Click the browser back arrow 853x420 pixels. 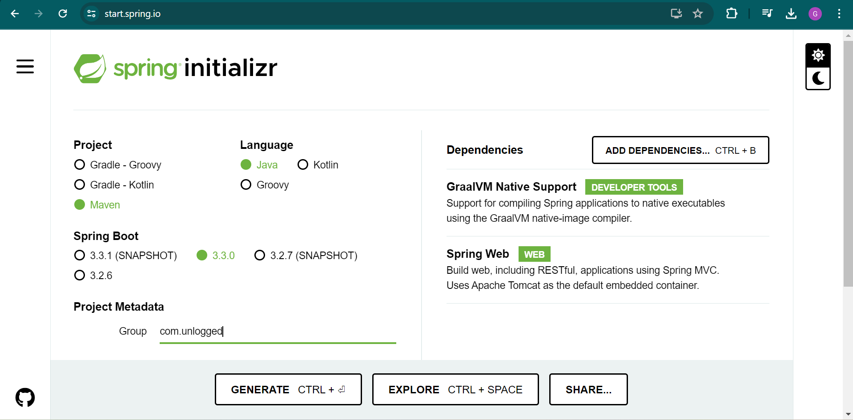(15, 14)
